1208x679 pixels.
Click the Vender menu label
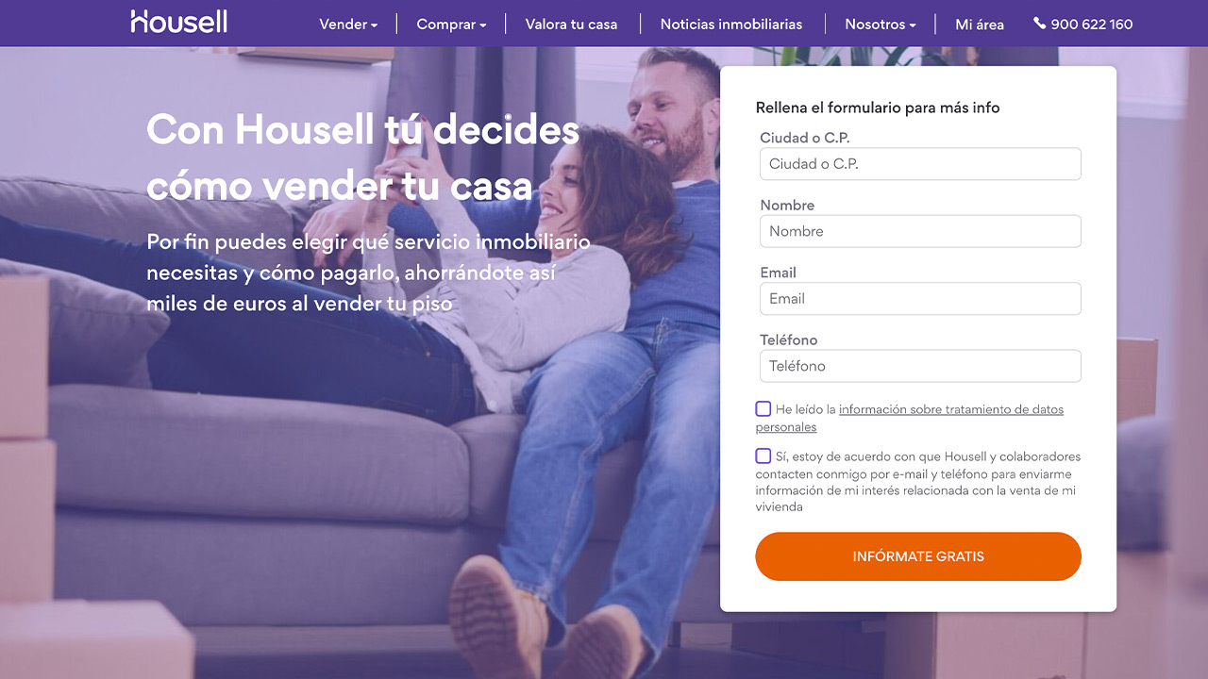343,25
